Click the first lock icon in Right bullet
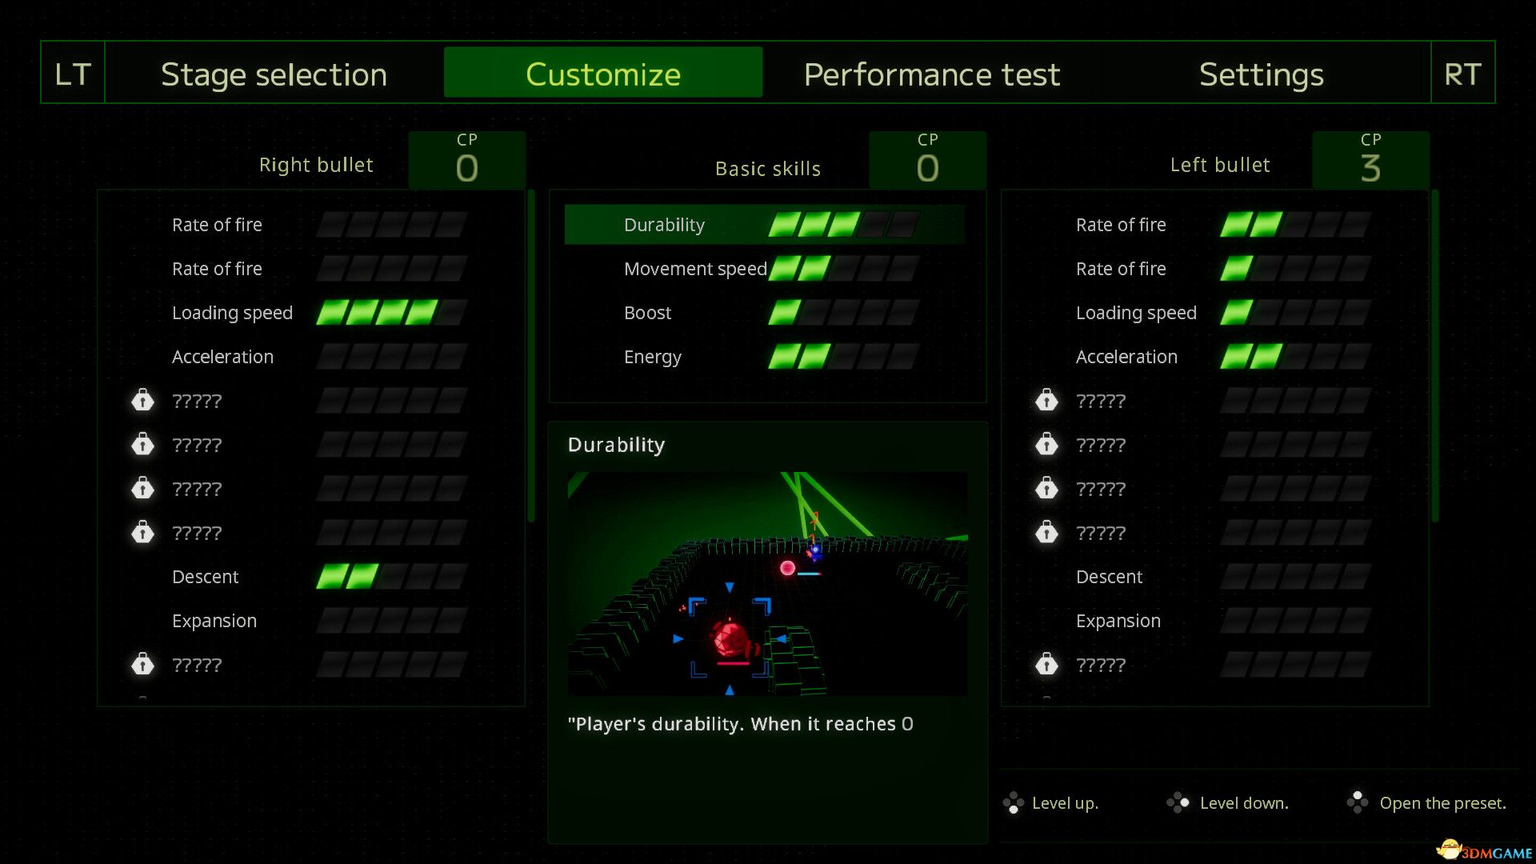The width and height of the screenshot is (1536, 864). (x=142, y=400)
